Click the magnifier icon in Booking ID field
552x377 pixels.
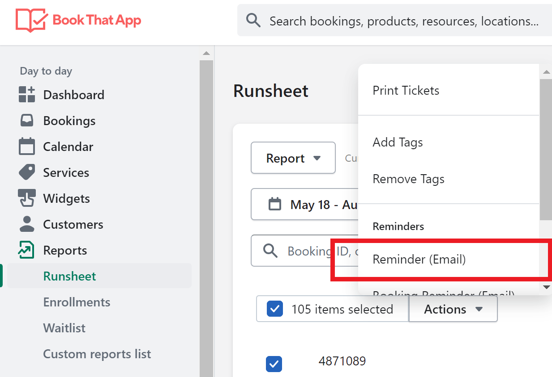pos(270,251)
